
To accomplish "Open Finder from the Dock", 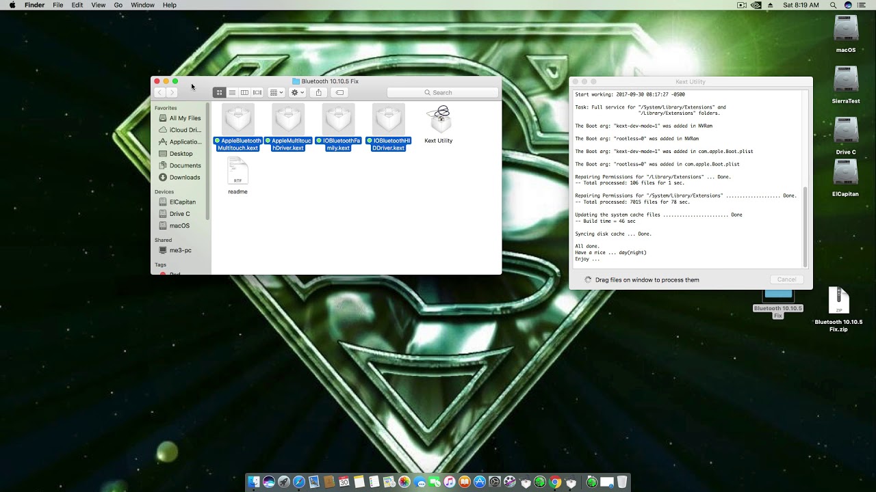I will coord(254,482).
